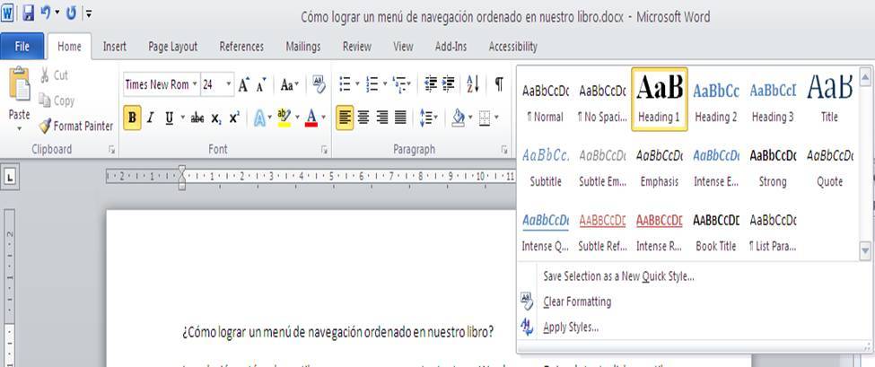This screenshot has height=367, width=875.
Task: Choose Save Selection as a New Quick Style
Action: tap(617, 276)
